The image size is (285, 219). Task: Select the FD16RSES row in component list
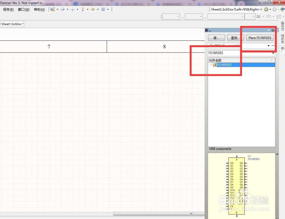click(241, 65)
